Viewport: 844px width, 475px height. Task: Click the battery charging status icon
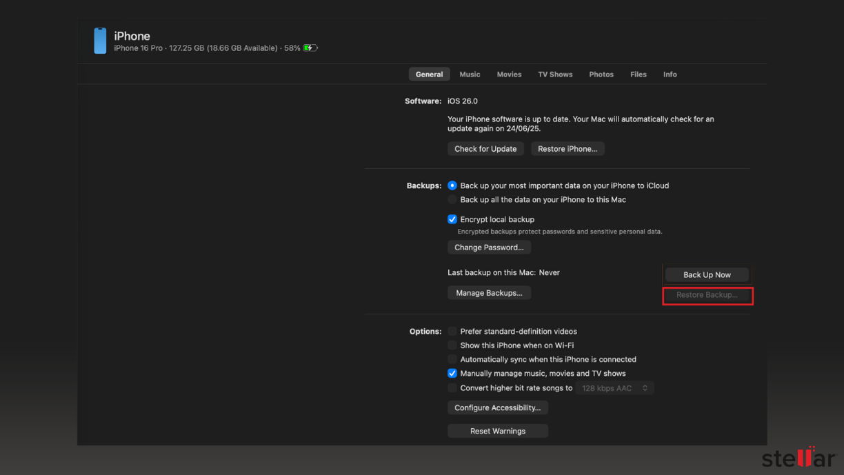point(310,48)
